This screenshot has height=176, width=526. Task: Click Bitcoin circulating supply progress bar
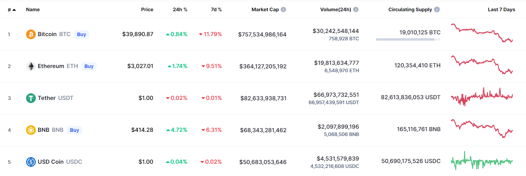408,39
